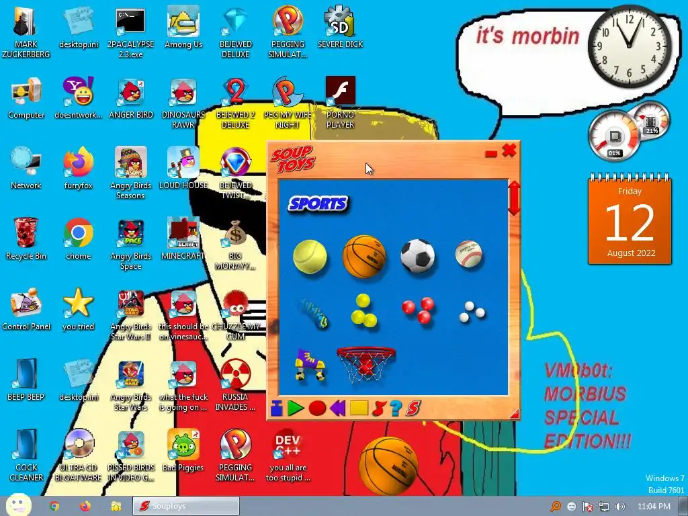Close the Souptoys toybox with red X

(509, 150)
